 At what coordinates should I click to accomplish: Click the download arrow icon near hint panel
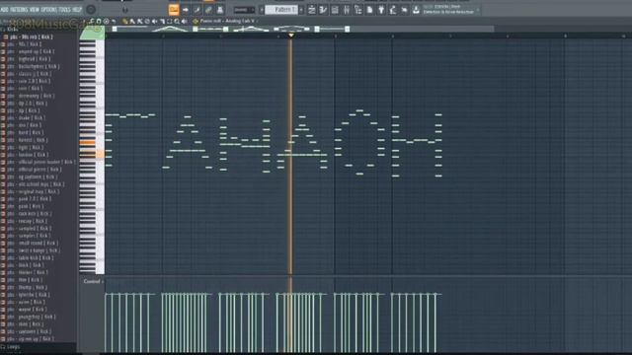point(416,10)
